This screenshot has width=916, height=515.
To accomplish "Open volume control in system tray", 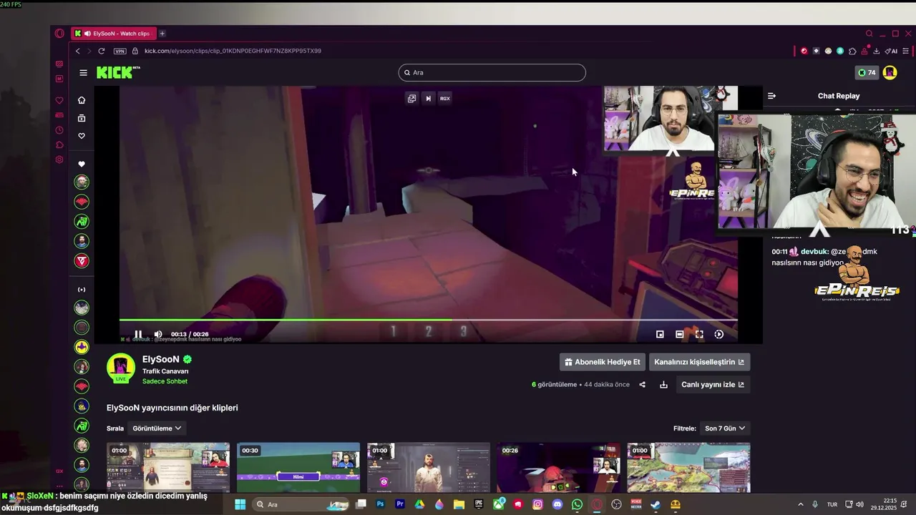I will click(859, 504).
